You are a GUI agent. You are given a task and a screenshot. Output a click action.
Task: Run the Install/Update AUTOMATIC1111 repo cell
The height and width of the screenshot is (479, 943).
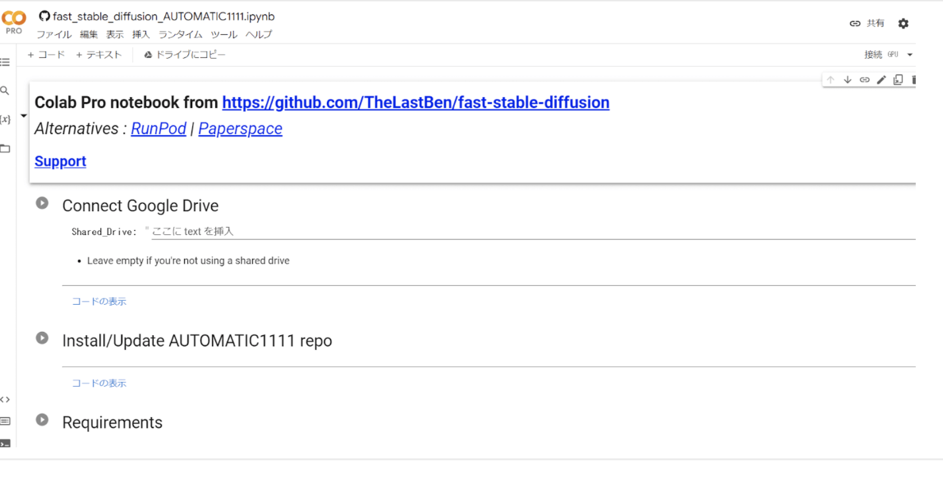pos(42,338)
